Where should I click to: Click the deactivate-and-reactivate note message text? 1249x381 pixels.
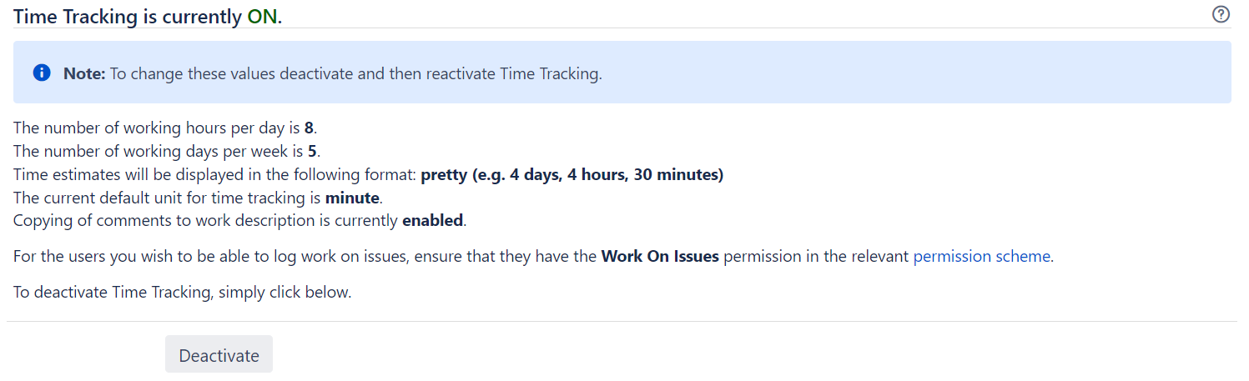355,73
